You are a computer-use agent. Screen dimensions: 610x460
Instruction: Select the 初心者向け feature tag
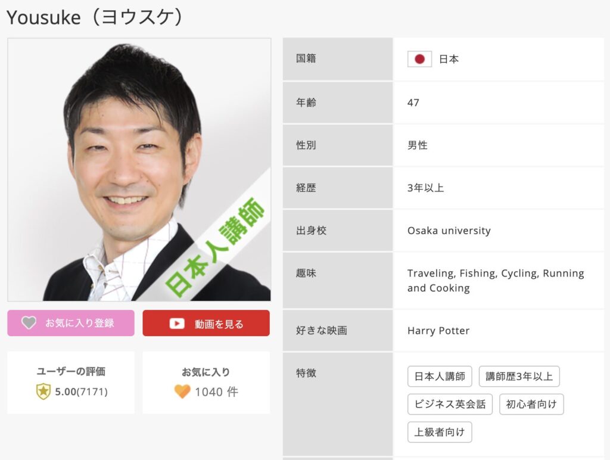[531, 405]
